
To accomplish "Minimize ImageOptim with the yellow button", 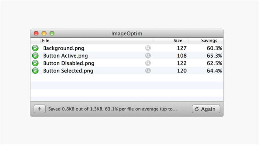I will click(x=44, y=34).
